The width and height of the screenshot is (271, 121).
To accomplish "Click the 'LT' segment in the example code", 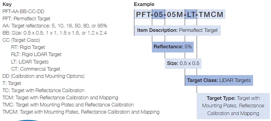I will point(191,14).
